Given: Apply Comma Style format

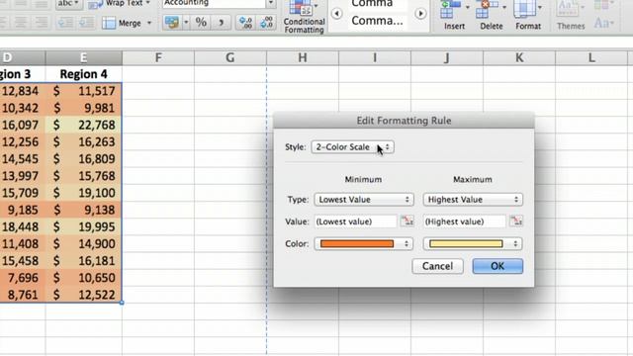Looking at the screenshot, I should click(x=221, y=23).
